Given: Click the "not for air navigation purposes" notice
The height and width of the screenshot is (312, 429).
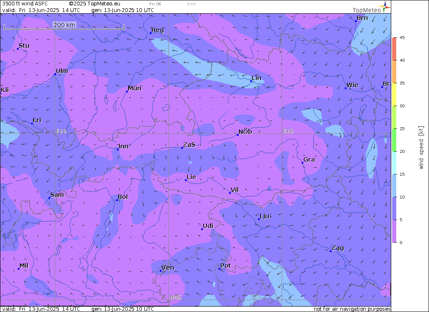Looking at the screenshot, I should [352, 309].
